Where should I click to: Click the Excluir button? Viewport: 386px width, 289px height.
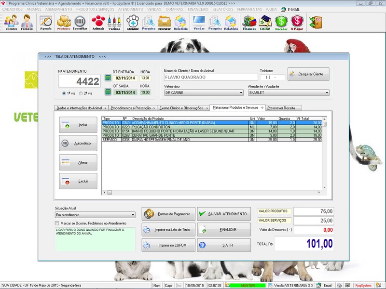tap(78, 181)
